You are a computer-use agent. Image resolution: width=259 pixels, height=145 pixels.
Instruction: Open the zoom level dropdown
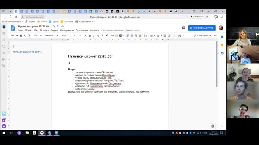(x=38, y=35)
